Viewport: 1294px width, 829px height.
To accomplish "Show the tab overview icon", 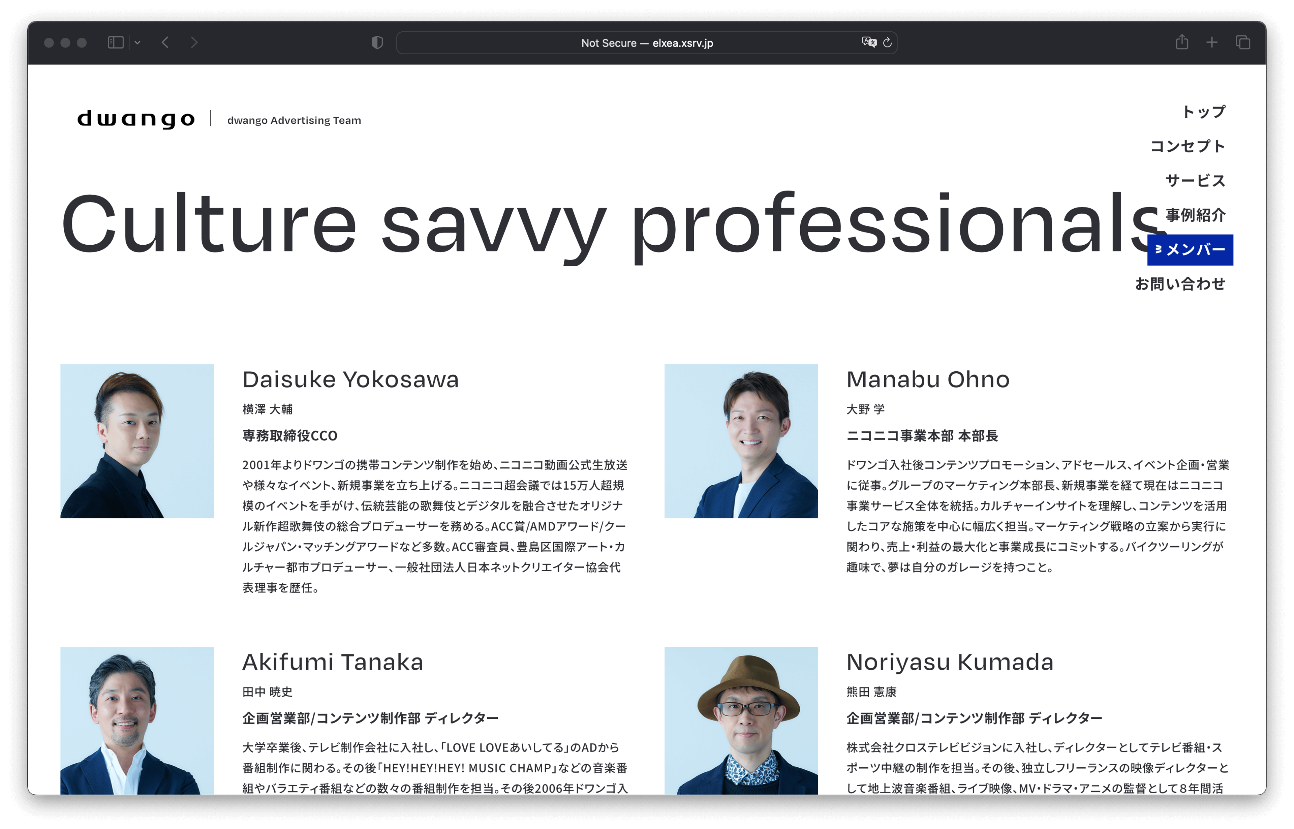I will 1243,42.
